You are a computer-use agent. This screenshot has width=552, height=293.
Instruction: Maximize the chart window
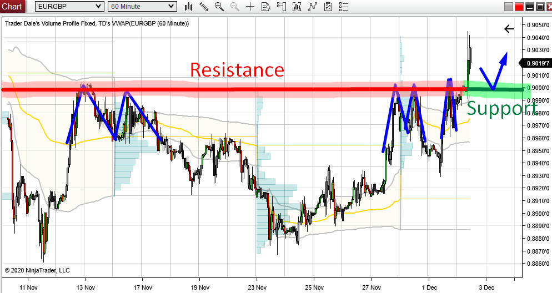(540, 7)
